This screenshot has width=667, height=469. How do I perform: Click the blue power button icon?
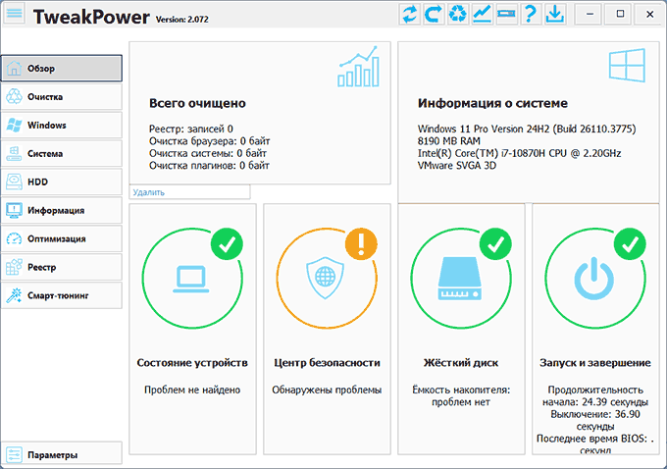pyautogui.click(x=594, y=279)
